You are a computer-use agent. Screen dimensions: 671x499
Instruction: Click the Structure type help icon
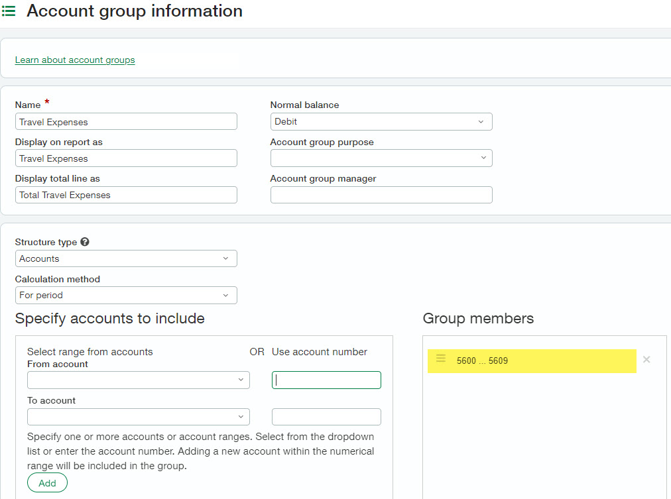pos(85,243)
